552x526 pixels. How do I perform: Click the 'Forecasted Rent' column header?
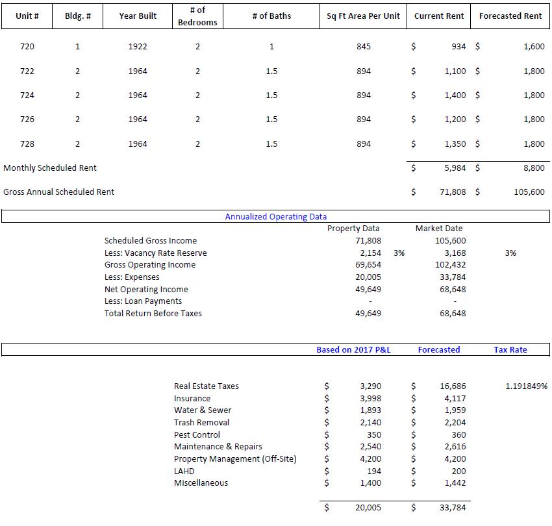point(510,16)
